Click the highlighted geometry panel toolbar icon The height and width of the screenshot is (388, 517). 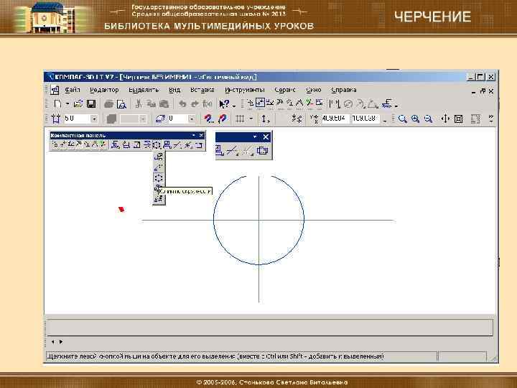coord(260,103)
